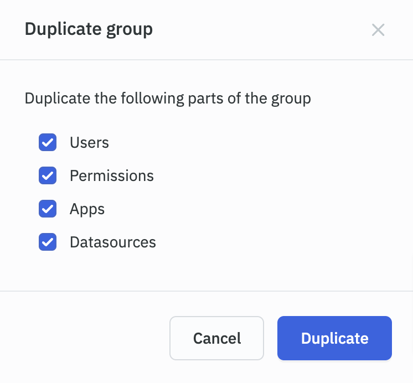Click the white checkmark icon beside Users
The image size is (413, 383).
(x=48, y=143)
